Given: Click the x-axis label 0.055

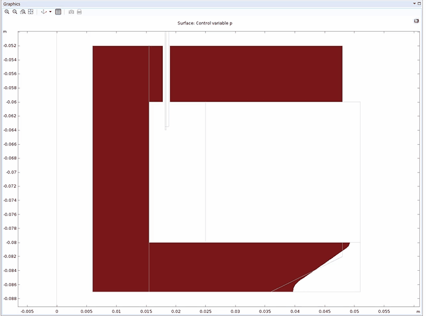Looking at the screenshot, I should pos(384,311).
